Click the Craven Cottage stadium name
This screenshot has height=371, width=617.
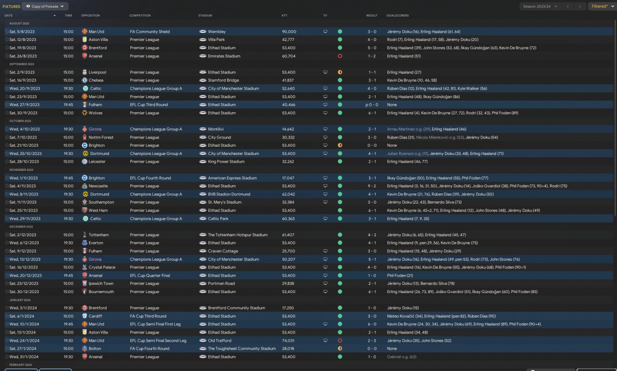click(223, 251)
